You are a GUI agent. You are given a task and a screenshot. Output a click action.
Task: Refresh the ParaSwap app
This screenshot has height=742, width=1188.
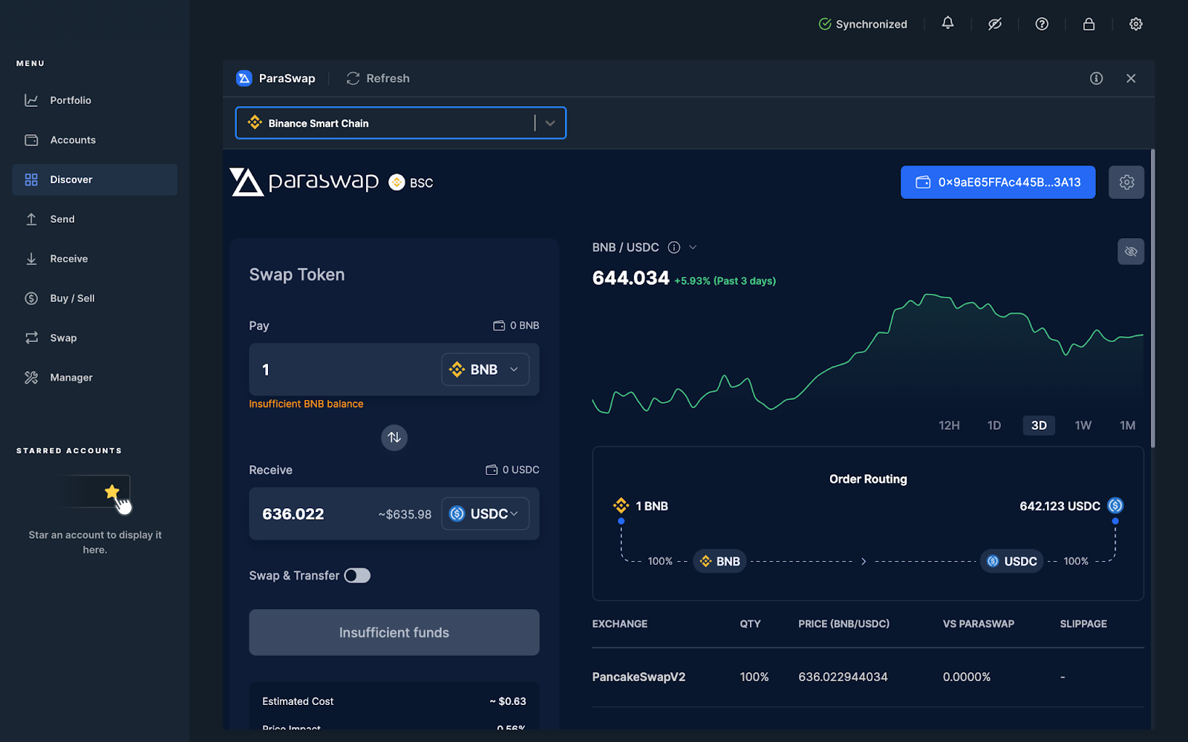point(378,78)
